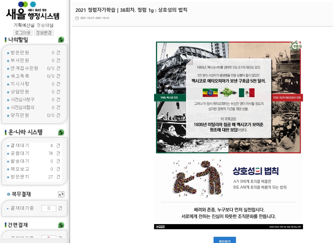The image size is (333, 243).
Task: Open 받은민원 list
Action: [20, 53]
